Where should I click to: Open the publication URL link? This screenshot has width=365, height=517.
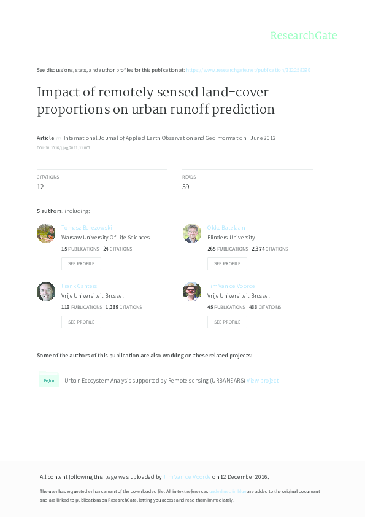(248, 69)
